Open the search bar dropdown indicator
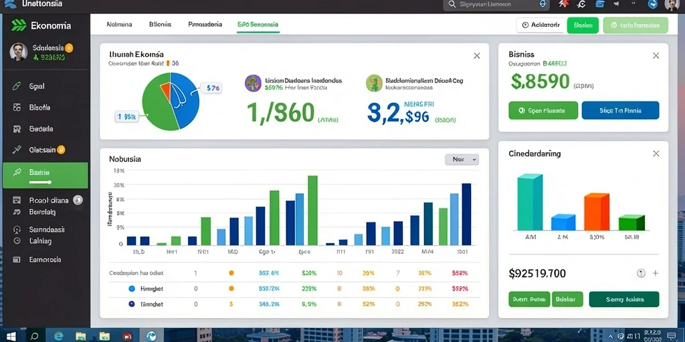Image resolution: width=685 pixels, height=342 pixels. point(543,4)
